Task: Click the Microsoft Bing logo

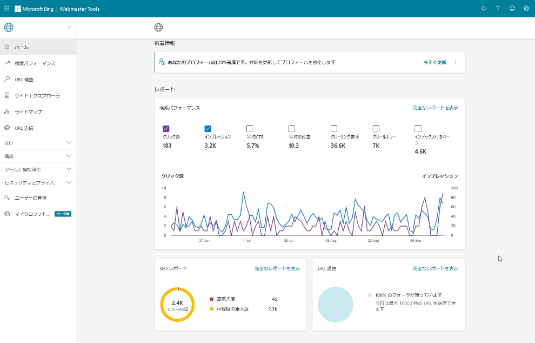Action: tap(34, 9)
